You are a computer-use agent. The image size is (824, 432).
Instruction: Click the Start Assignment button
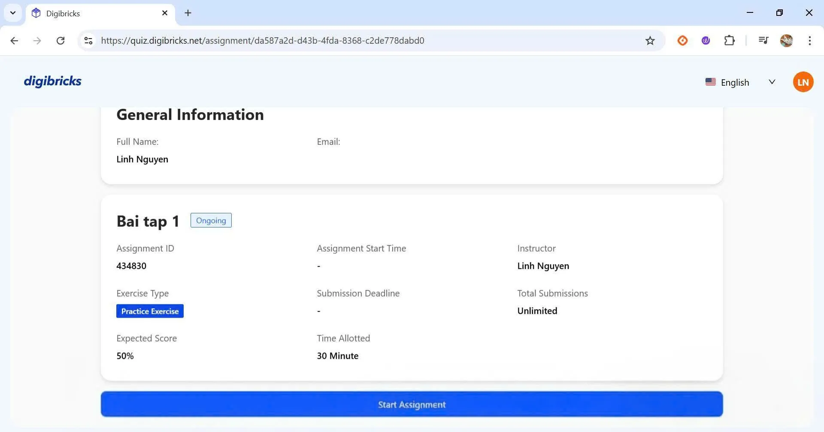coord(412,404)
